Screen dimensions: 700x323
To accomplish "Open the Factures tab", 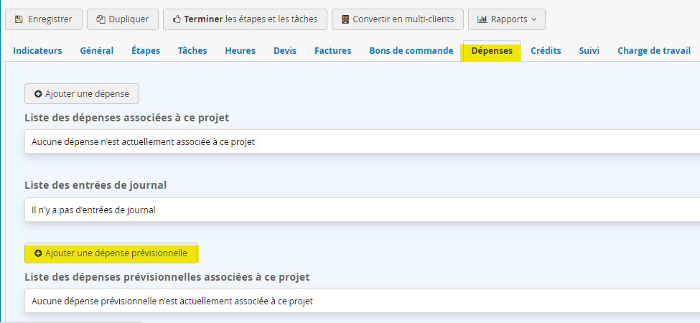I will pyautogui.click(x=332, y=51).
